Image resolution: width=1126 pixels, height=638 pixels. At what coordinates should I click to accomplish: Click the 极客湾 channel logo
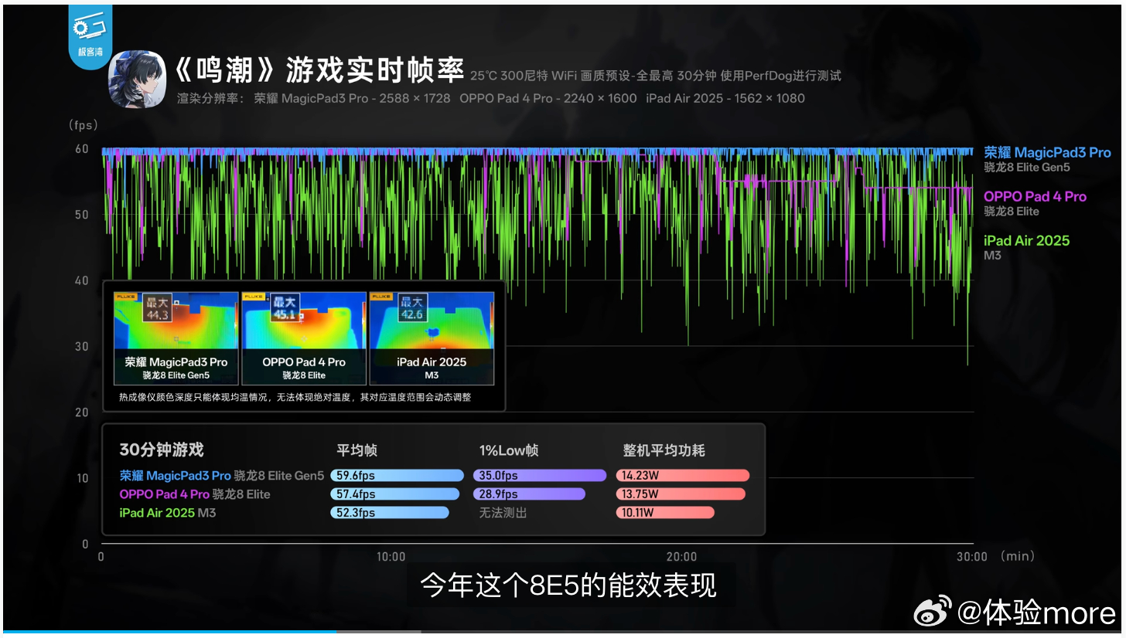pos(90,36)
